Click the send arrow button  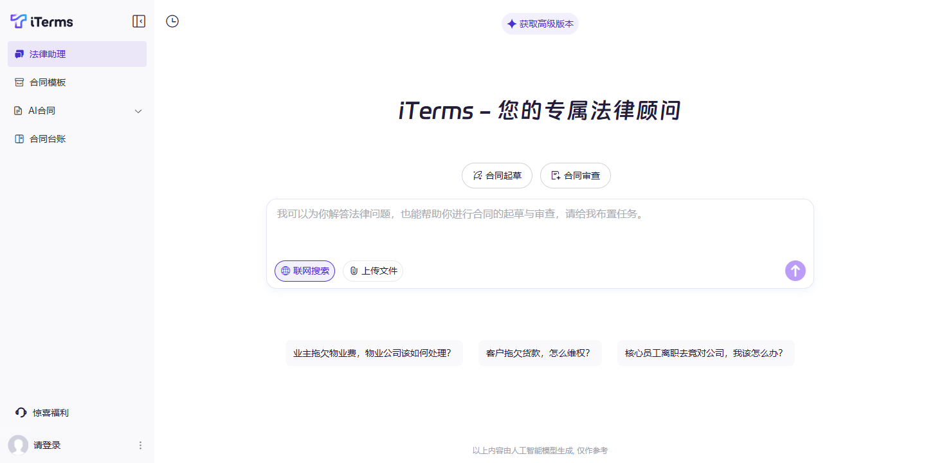point(795,271)
